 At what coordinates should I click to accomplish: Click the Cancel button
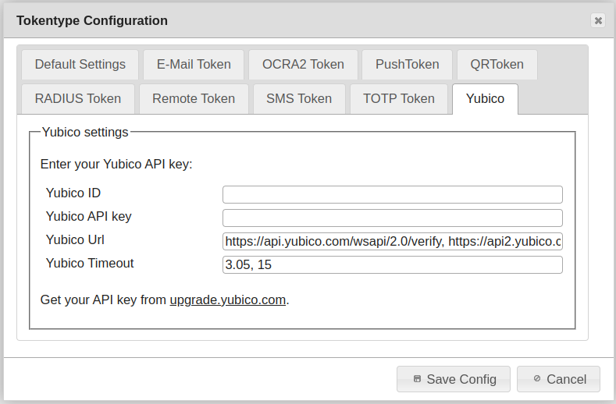(x=558, y=379)
